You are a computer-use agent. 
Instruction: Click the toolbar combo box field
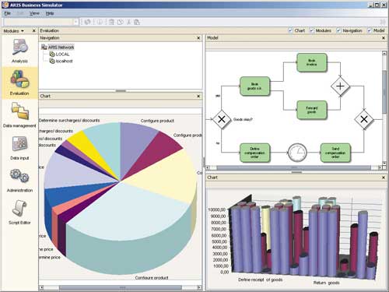(x=38, y=22)
